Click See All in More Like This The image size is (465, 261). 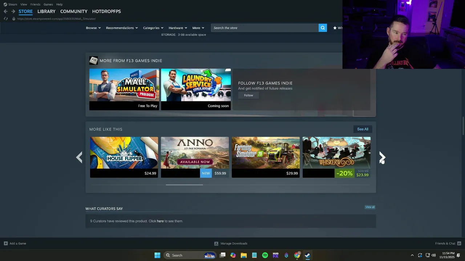click(363, 129)
